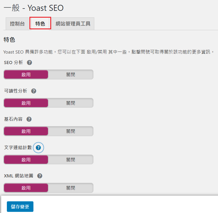Enable XML 網站地圖 with 啟用
218x213 pixels.
coord(26,188)
